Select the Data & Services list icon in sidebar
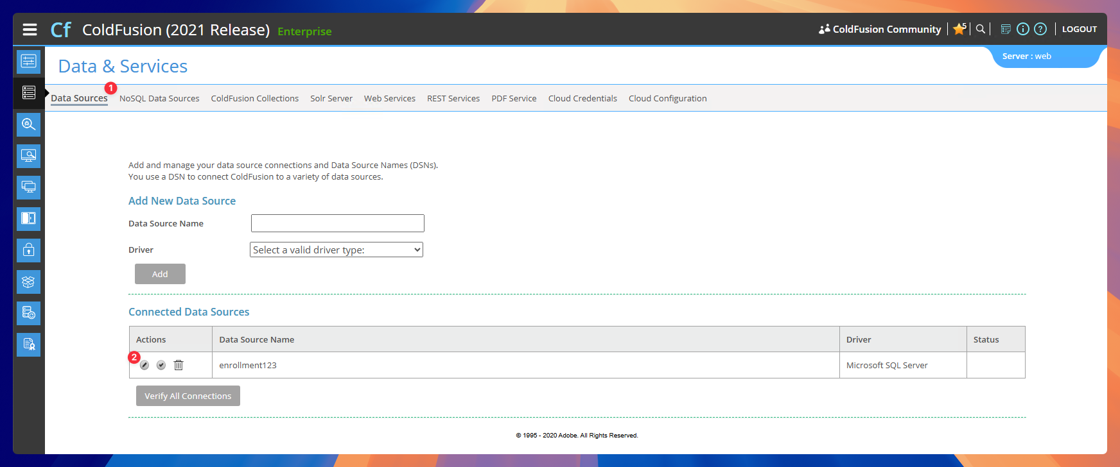Viewport: 1120px width, 467px height. tap(29, 92)
